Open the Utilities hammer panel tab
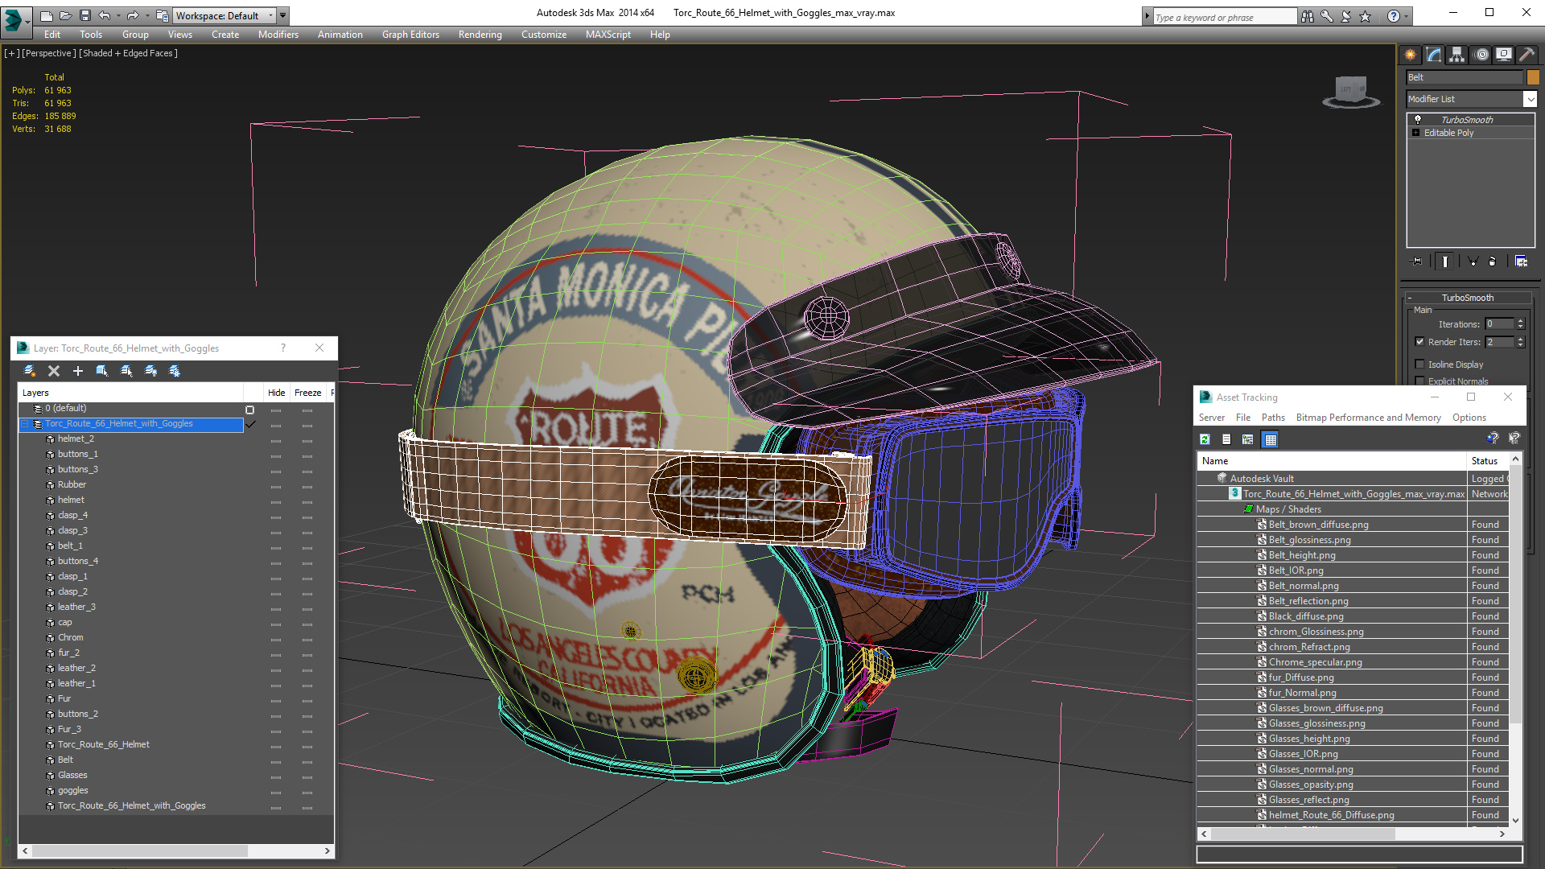 coord(1526,55)
